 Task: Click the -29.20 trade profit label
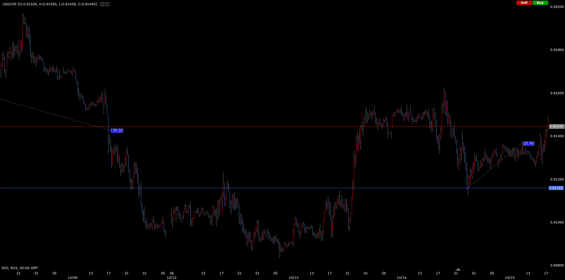point(117,131)
